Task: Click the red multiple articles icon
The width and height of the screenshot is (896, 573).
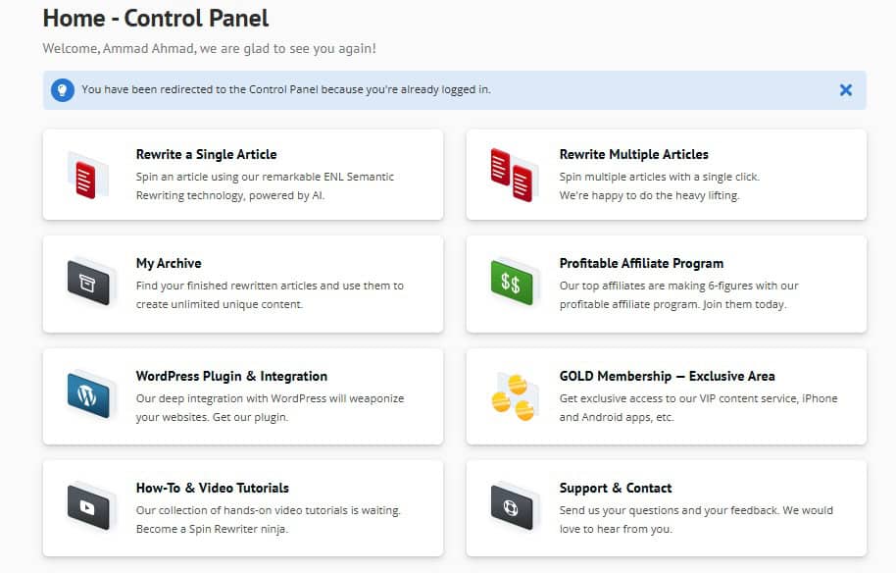Action: tap(511, 175)
